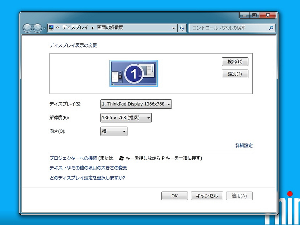Click the 識別(I) identify button
This screenshot has width=300, height=225.
[235, 74]
